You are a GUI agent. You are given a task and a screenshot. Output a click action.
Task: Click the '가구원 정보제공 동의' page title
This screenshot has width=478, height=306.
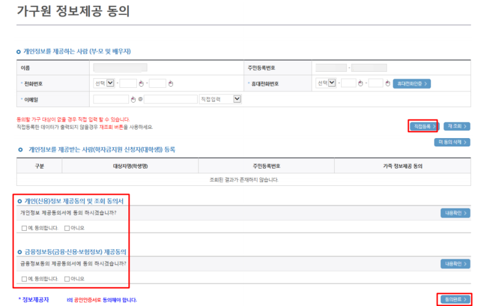pos(73,11)
